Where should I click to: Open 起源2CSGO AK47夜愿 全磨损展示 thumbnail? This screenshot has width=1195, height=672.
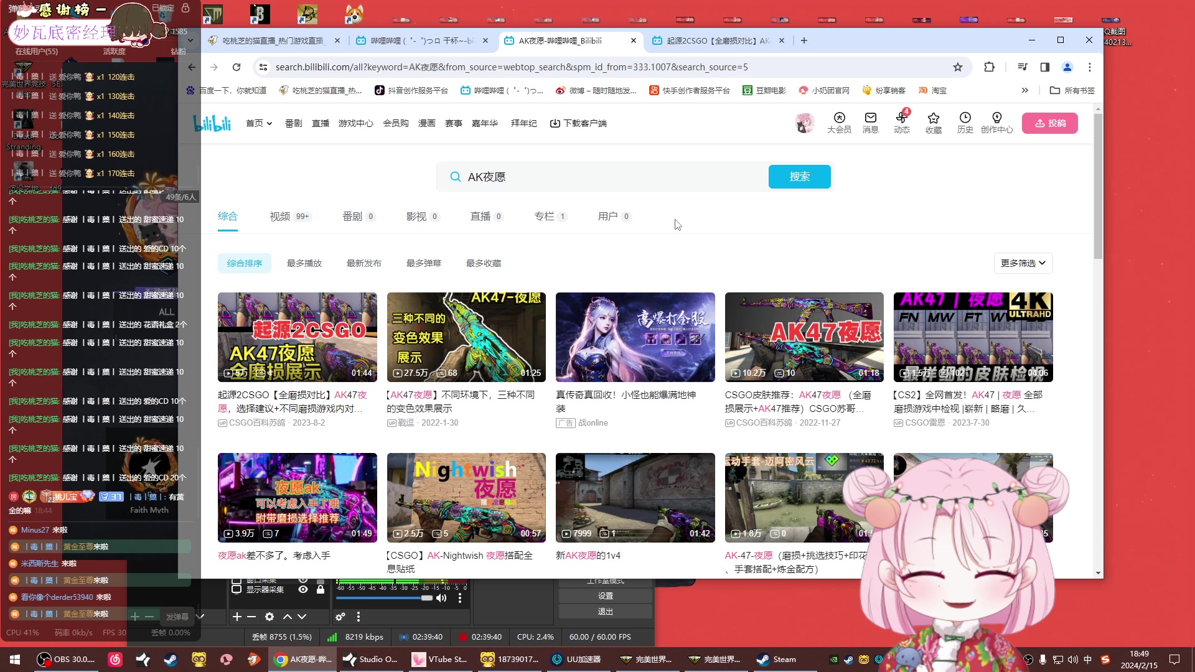coord(297,337)
